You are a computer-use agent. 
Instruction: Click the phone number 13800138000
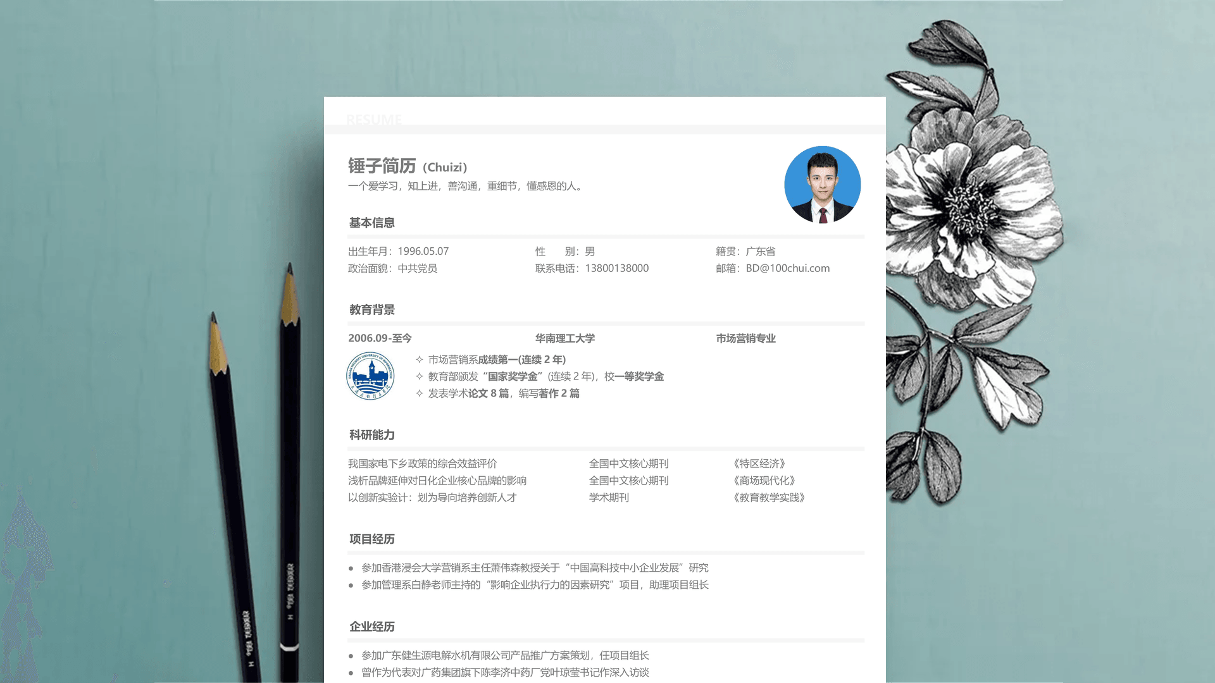pyautogui.click(x=616, y=268)
